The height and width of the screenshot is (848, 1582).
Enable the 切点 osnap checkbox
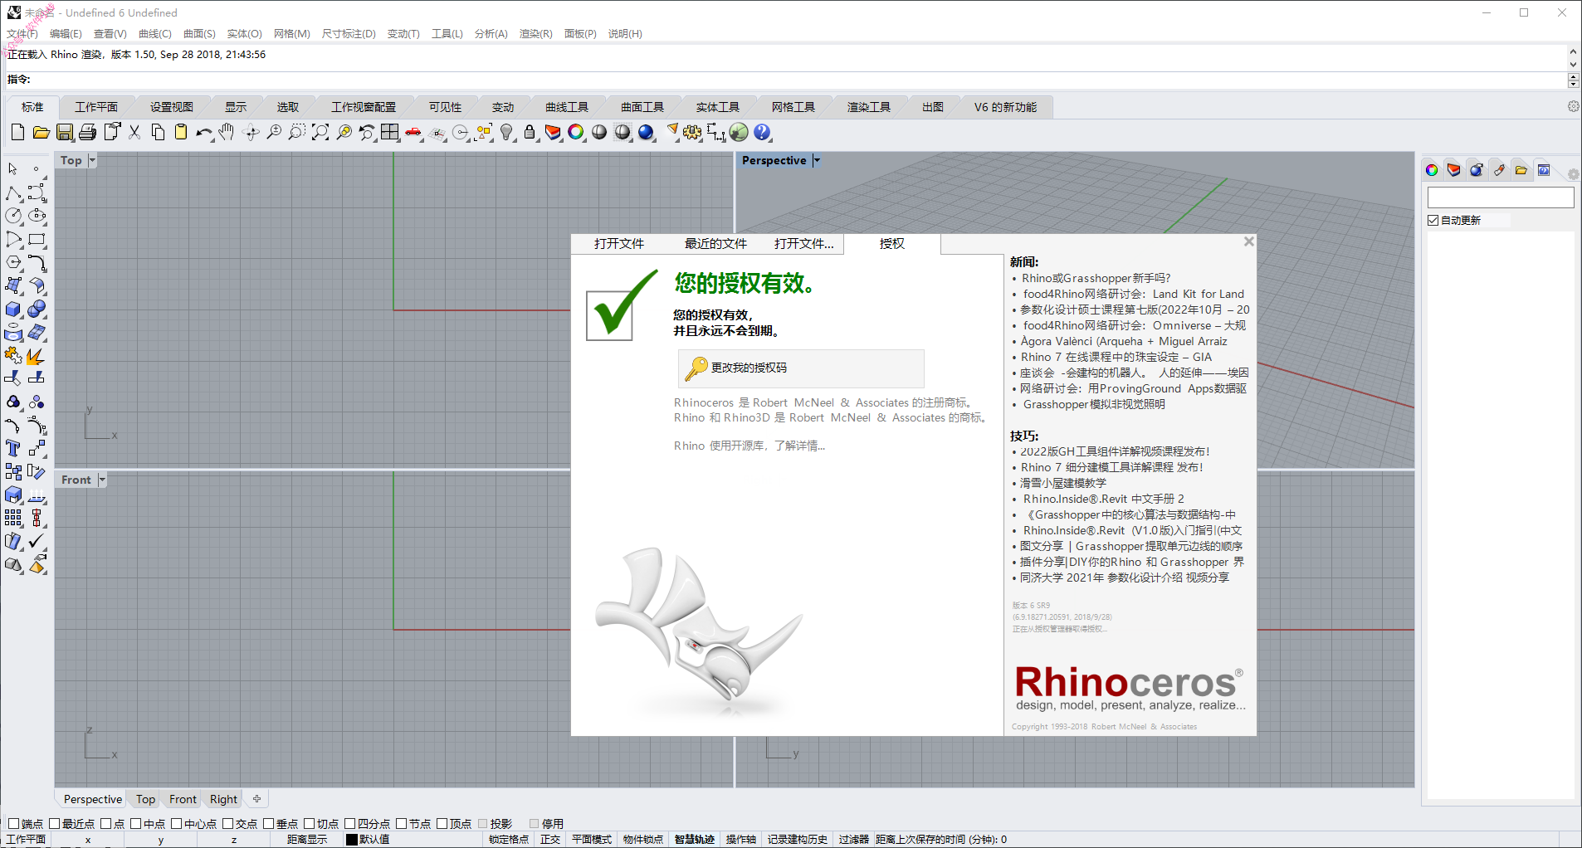tap(309, 824)
